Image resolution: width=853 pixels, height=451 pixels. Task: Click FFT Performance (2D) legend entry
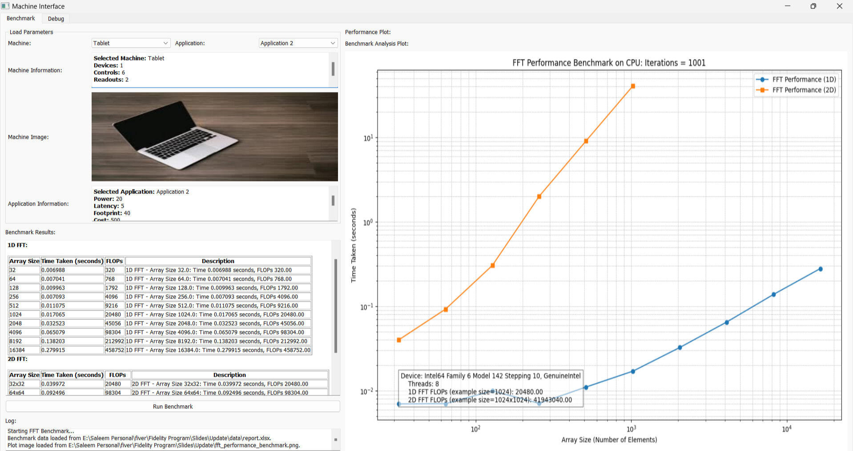(796, 90)
